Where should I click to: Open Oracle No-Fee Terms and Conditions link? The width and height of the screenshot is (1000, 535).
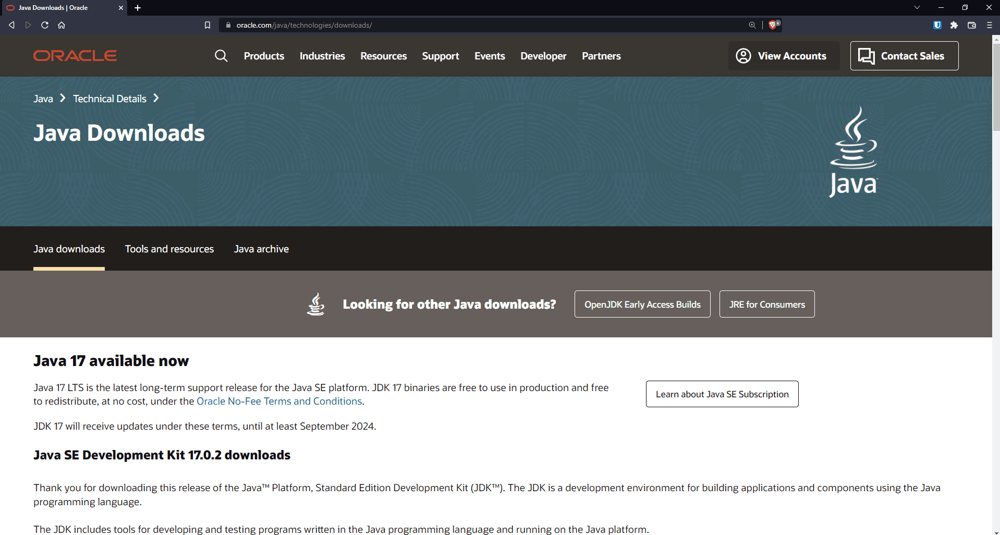(279, 401)
